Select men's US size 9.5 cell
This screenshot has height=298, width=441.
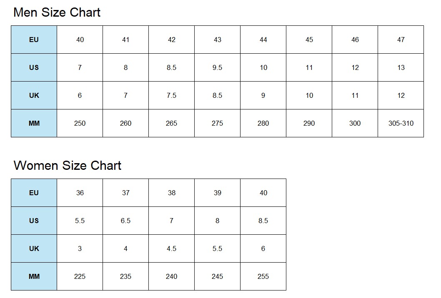(217, 68)
